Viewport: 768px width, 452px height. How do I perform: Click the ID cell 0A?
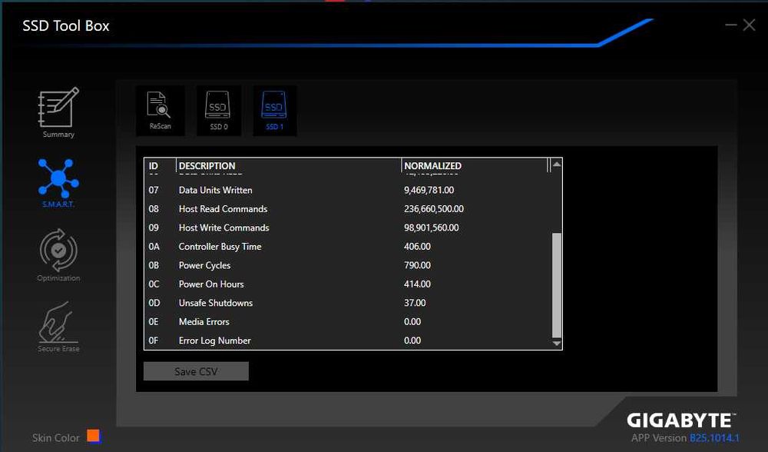(154, 247)
